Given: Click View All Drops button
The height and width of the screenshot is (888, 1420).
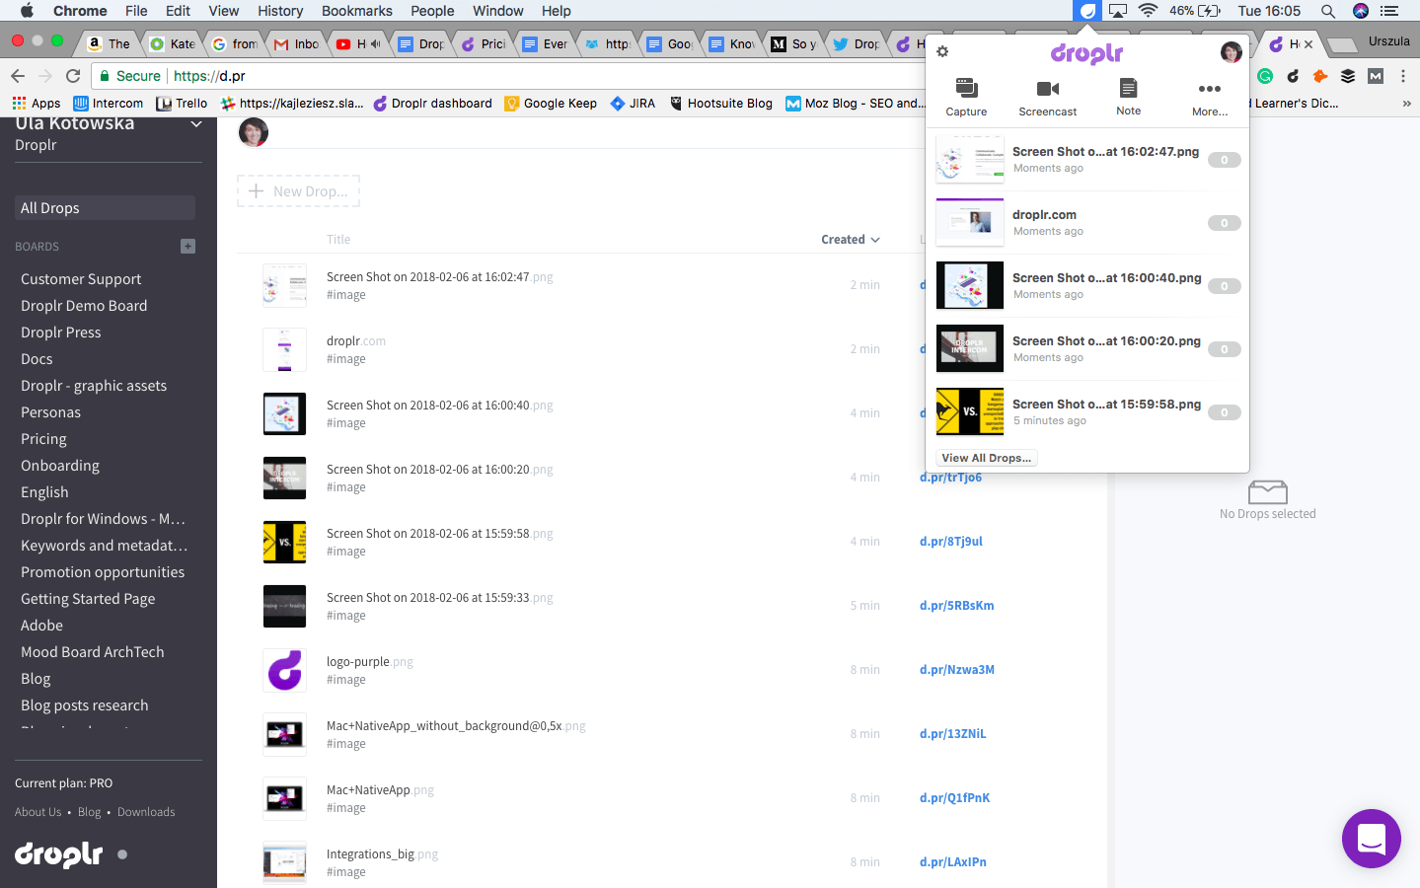Looking at the screenshot, I should point(987,458).
